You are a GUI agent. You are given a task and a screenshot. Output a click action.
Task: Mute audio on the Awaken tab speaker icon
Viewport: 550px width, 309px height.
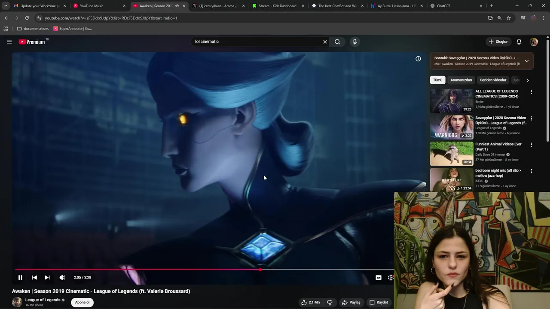coord(177,6)
